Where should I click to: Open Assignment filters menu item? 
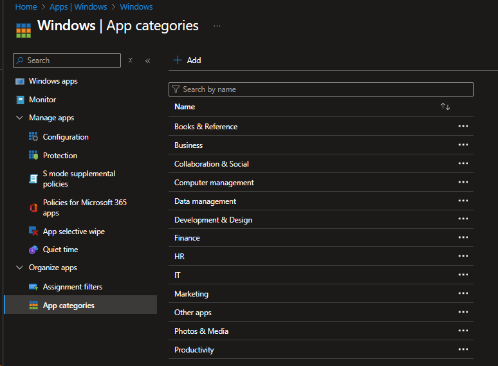pos(73,287)
